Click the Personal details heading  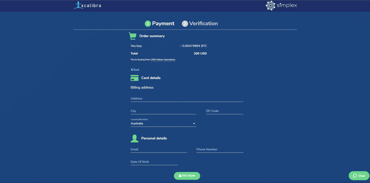[x=154, y=139]
